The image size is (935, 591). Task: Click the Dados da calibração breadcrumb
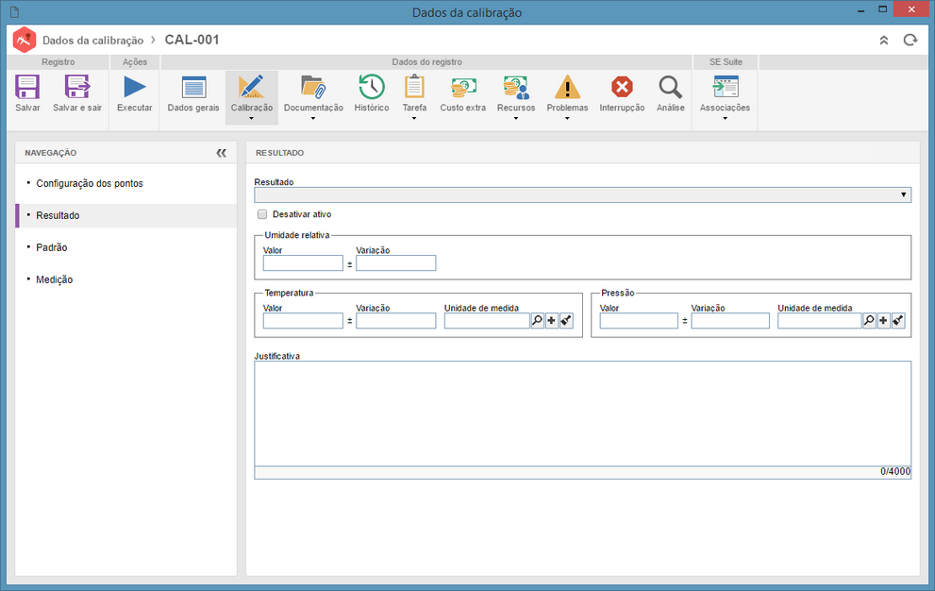[93, 40]
